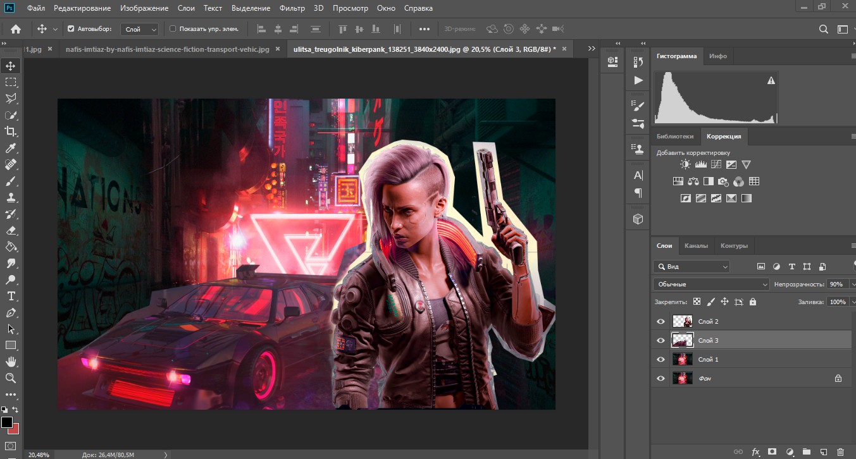Screen dimensions: 856x459
Task: Expand the document tabs overflow arrows
Action: click(x=592, y=49)
